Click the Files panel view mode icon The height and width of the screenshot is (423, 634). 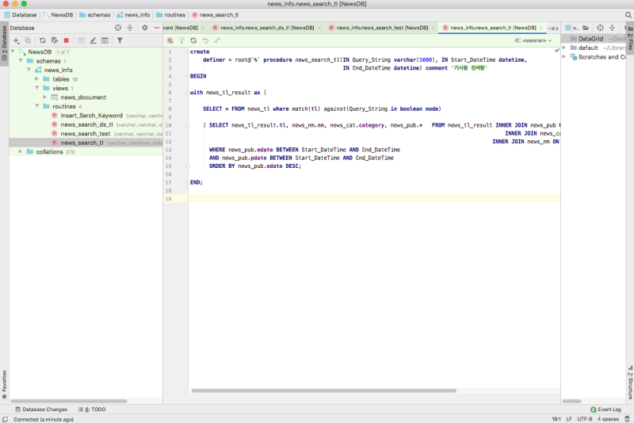point(571,28)
